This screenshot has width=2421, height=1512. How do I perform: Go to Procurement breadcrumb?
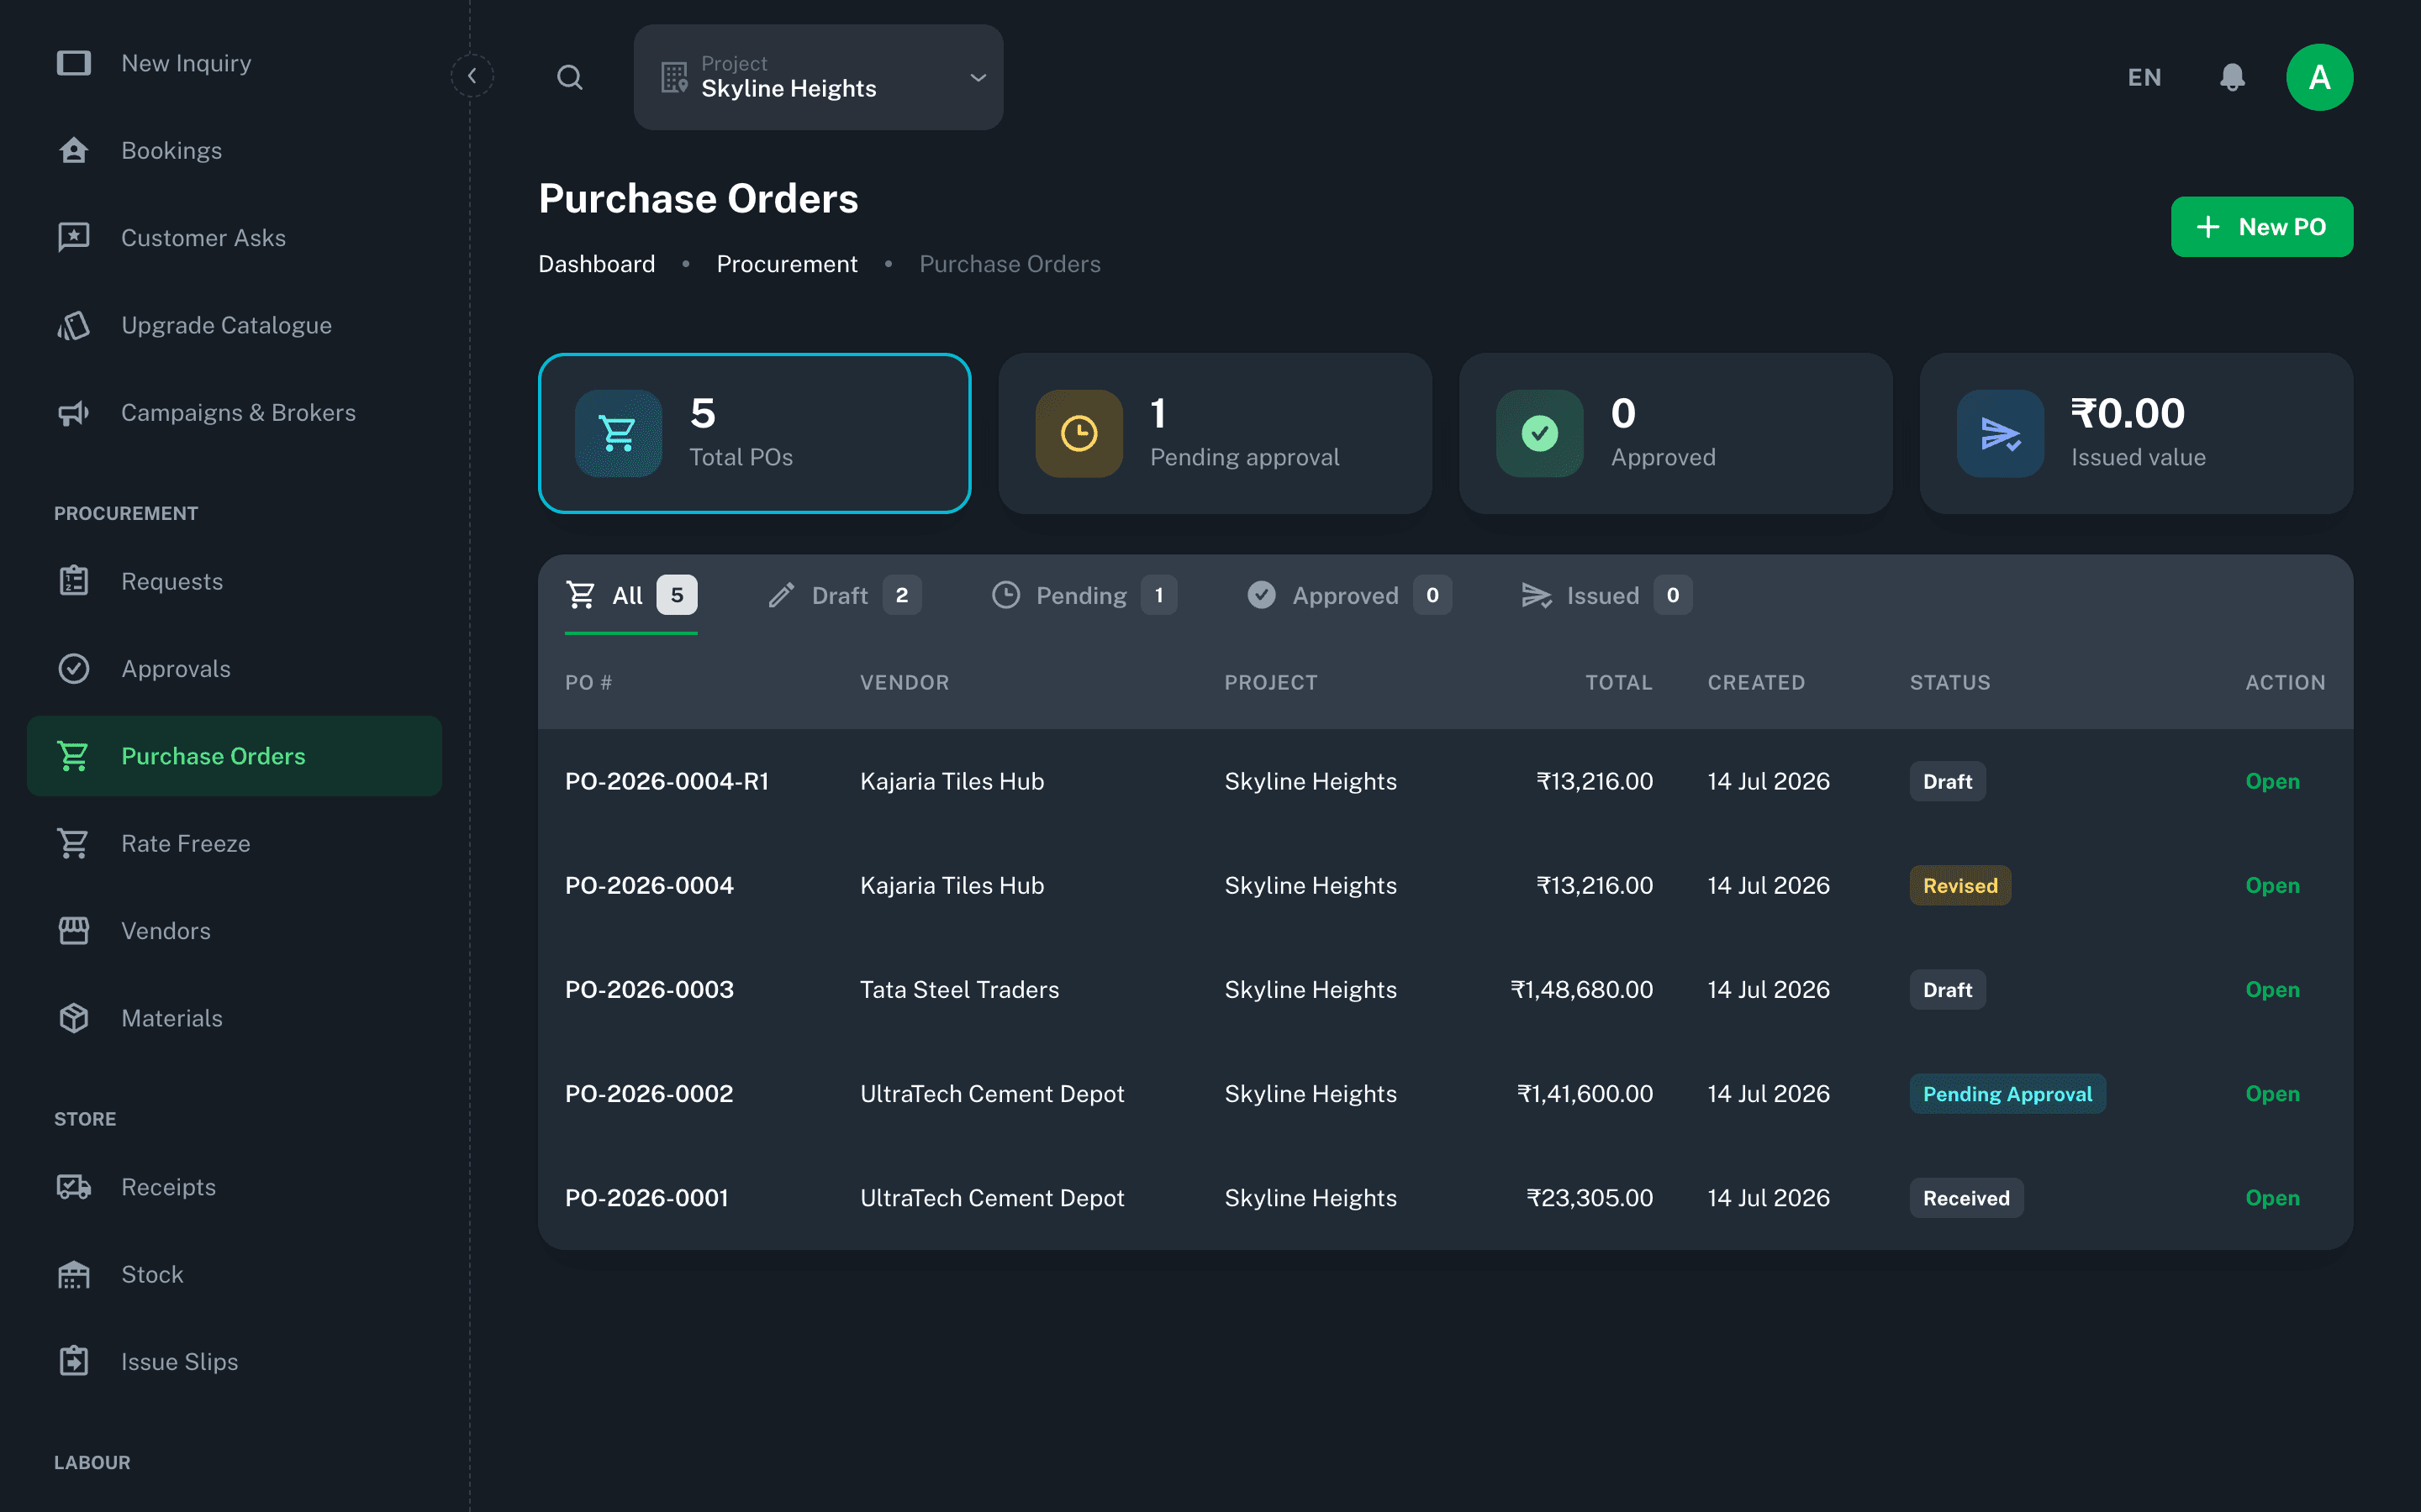[786, 264]
